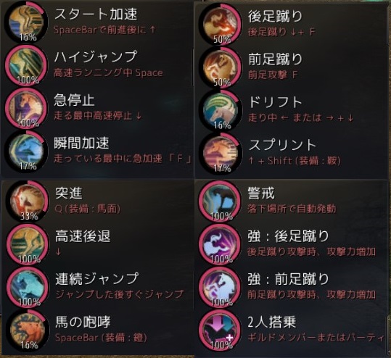Click the 警戒 skill icon

click(x=220, y=201)
